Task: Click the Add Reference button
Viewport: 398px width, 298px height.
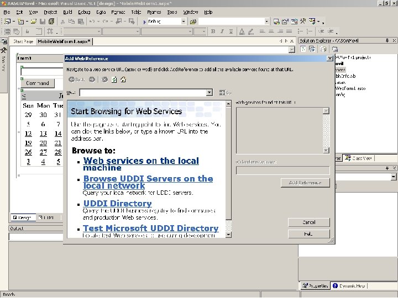Action: click(305, 183)
